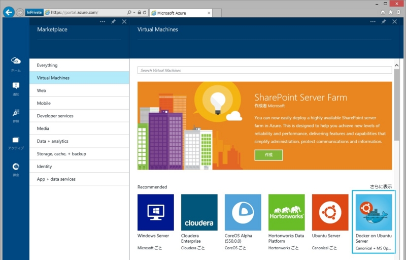Select Web category in Marketplace

[79, 90]
